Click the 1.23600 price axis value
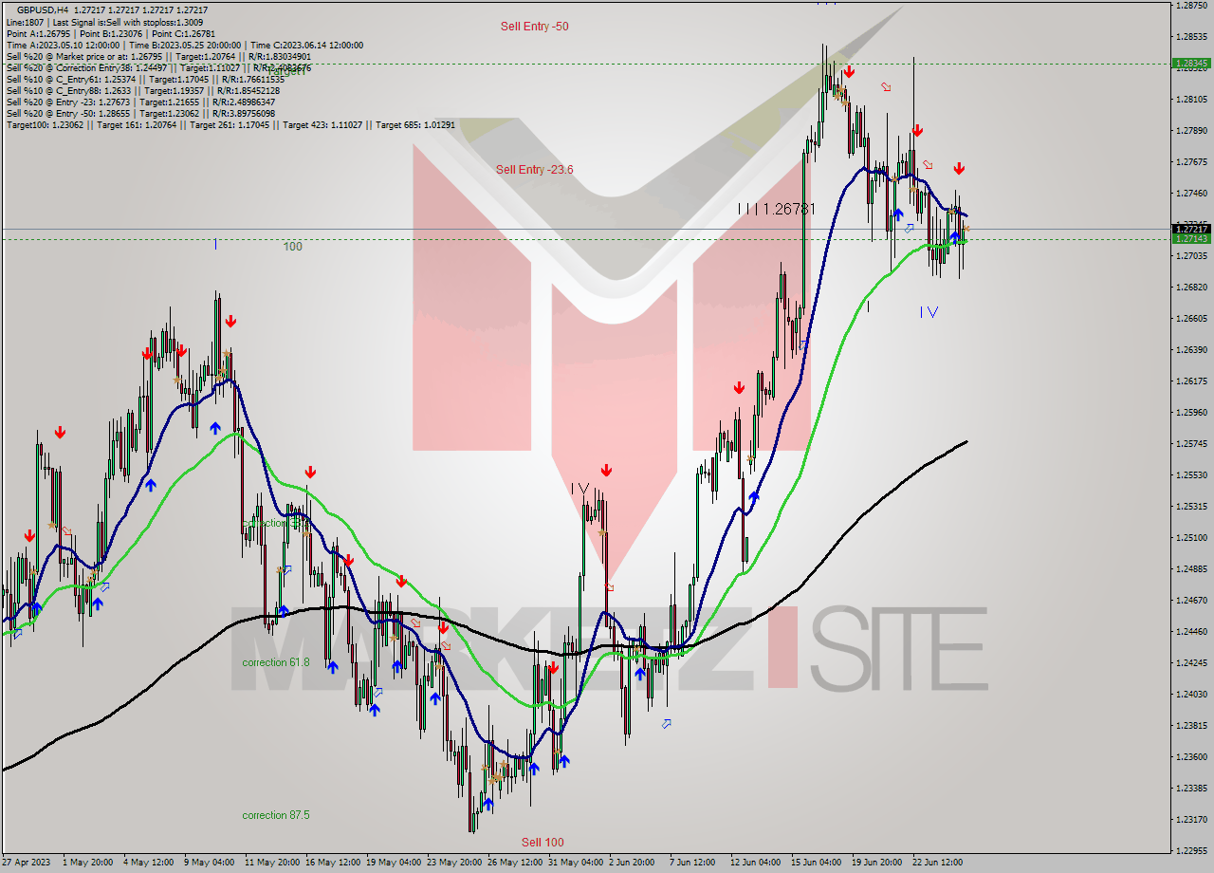The height and width of the screenshot is (873, 1214). tap(1191, 756)
